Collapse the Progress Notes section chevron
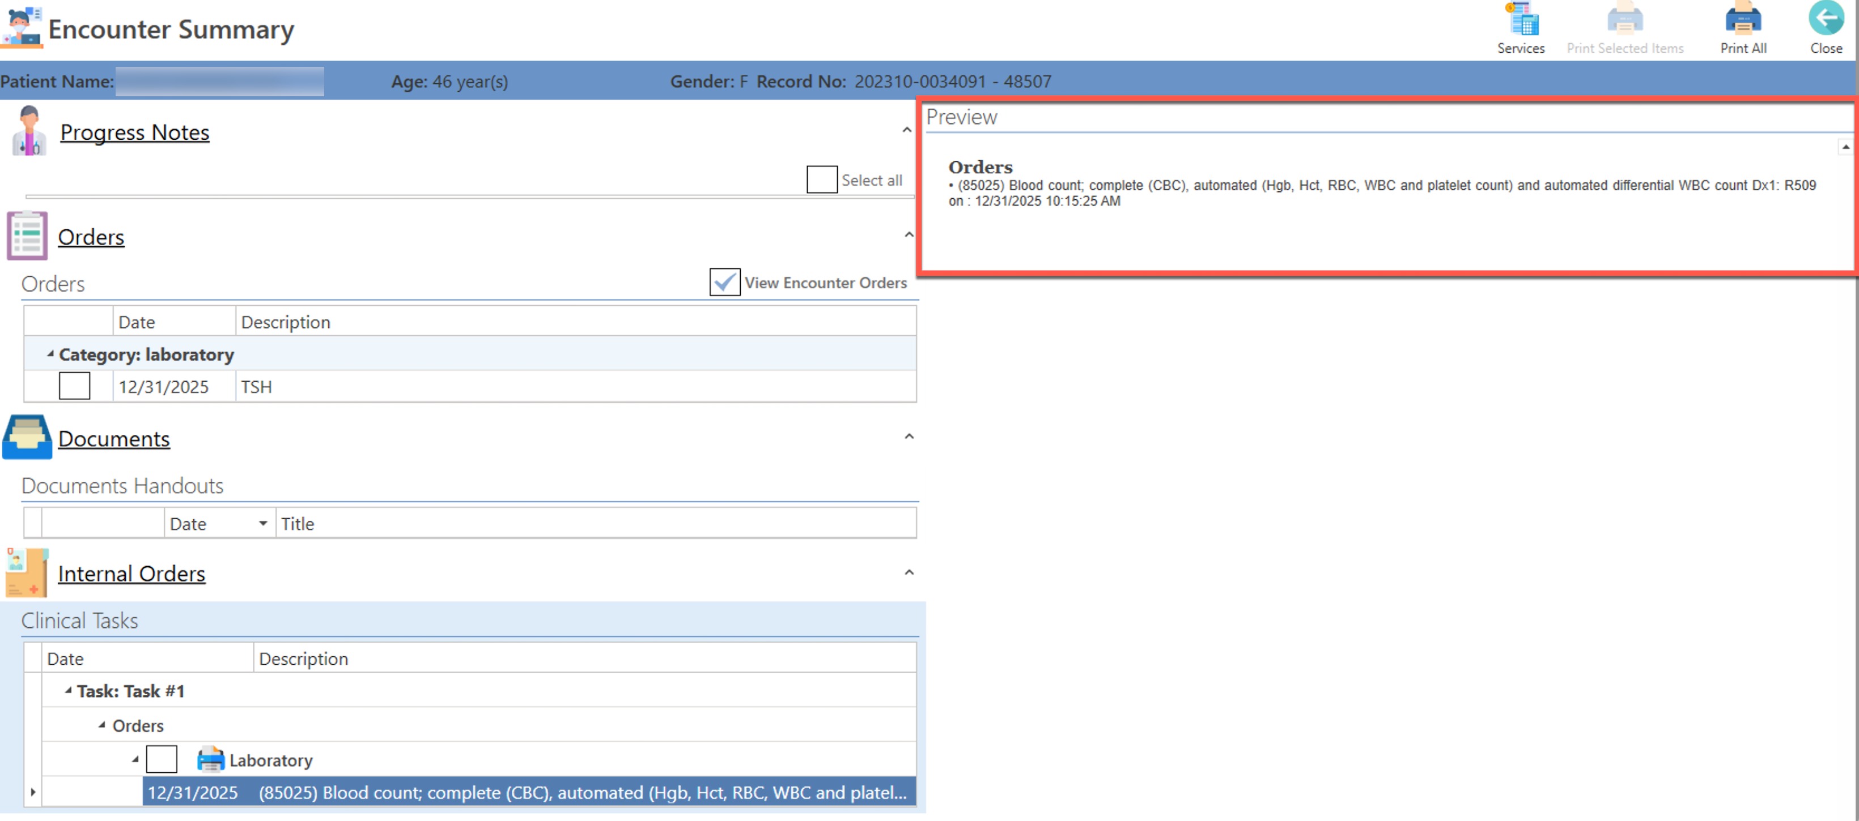This screenshot has width=1859, height=821. click(x=907, y=130)
